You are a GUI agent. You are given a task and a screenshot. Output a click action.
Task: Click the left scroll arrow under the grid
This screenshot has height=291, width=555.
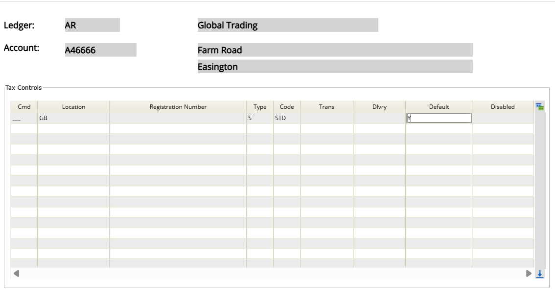[x=16, y=273]
